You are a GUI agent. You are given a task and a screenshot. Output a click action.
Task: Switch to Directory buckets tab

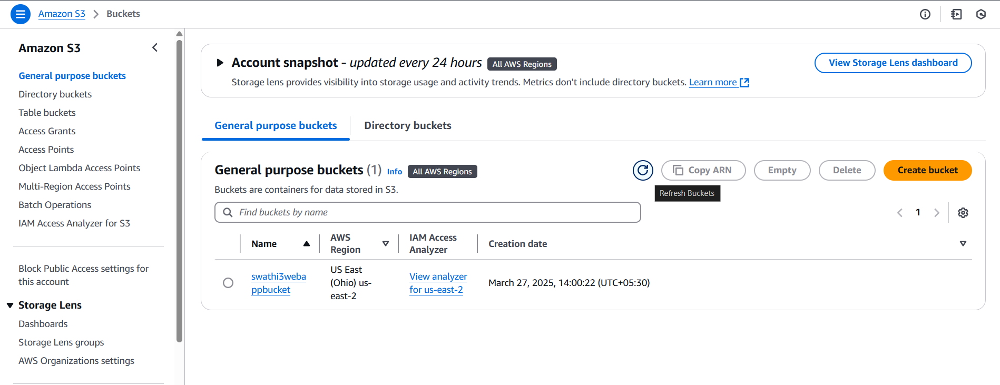click(x=408, y=125)
